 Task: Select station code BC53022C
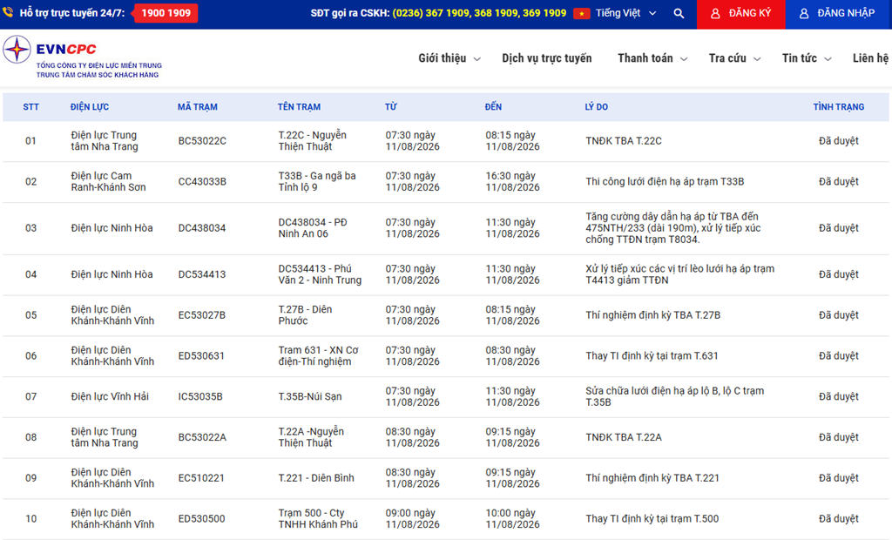[x=202, y=141]
